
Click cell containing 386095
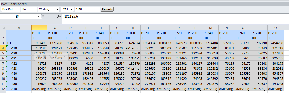coord(148,53)
